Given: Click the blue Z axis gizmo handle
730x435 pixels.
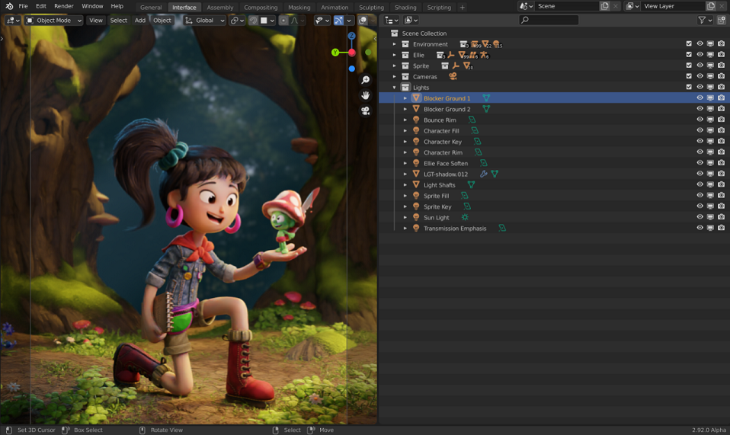Looking at the screenshot, I should click(351, 36).
